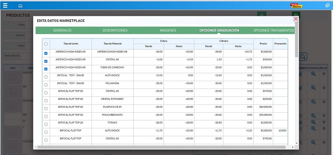The width and height of the screenshot is (333, 155).
Task: Check Bifocal Flat Top 28 Cristal Fotogrey row
Action: click(x=46, y=101)
